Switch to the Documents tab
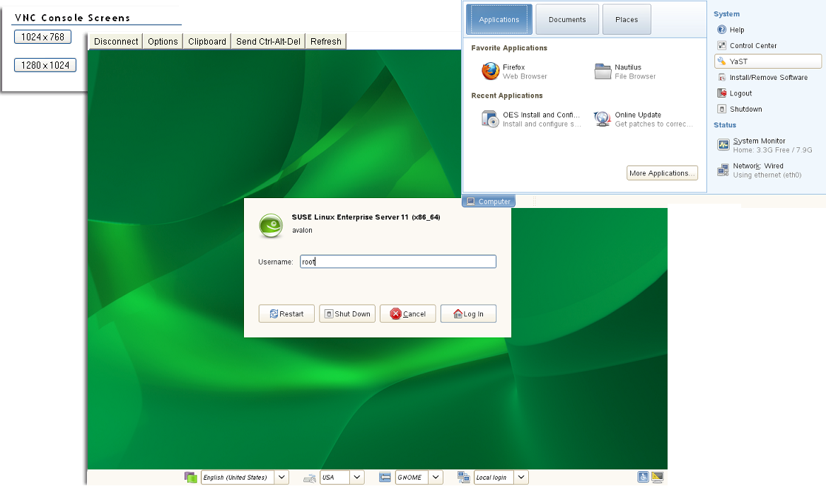This screenshot has width=826, height=486. 567,20
